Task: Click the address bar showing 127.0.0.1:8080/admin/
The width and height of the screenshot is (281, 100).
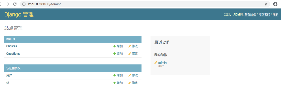Action: [145, 4]
